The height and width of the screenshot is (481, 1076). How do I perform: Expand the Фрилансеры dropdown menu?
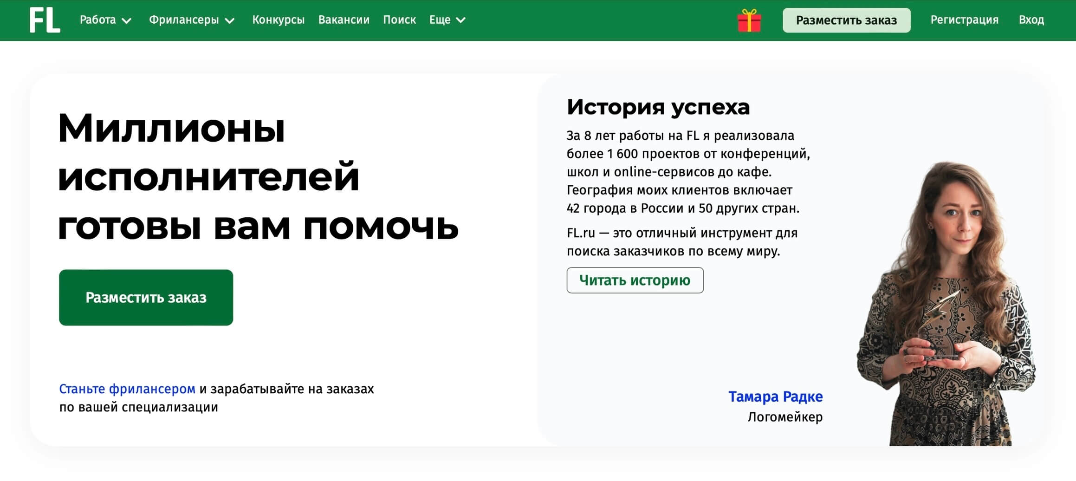pos(192,20)
